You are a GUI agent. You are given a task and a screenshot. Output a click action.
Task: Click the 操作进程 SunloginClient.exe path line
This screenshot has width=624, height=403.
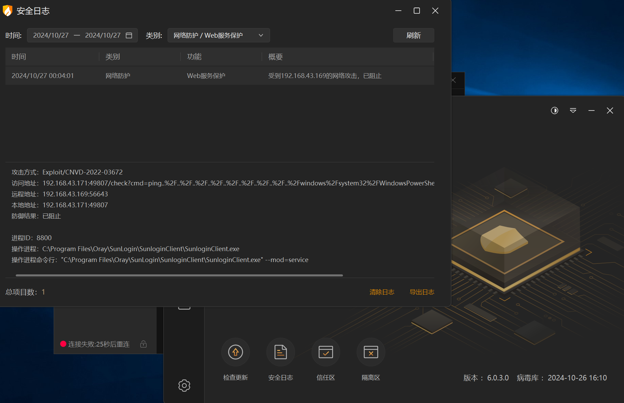tap(125, 249)
